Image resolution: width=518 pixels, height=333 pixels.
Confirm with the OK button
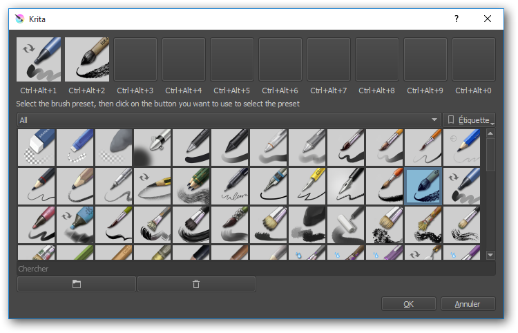pos(408,304)
